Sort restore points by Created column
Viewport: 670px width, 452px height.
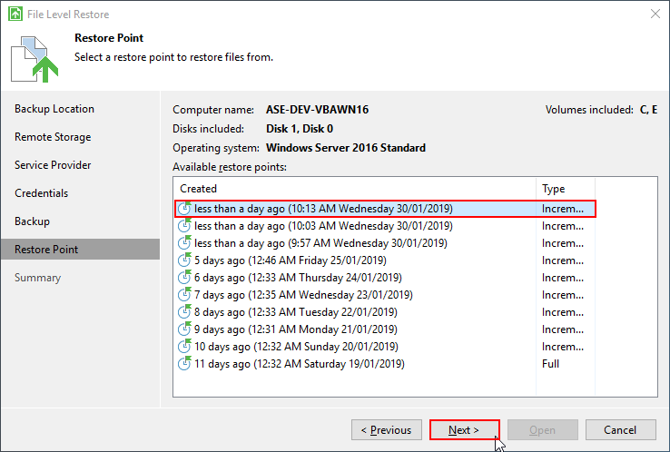coord(354,189)
